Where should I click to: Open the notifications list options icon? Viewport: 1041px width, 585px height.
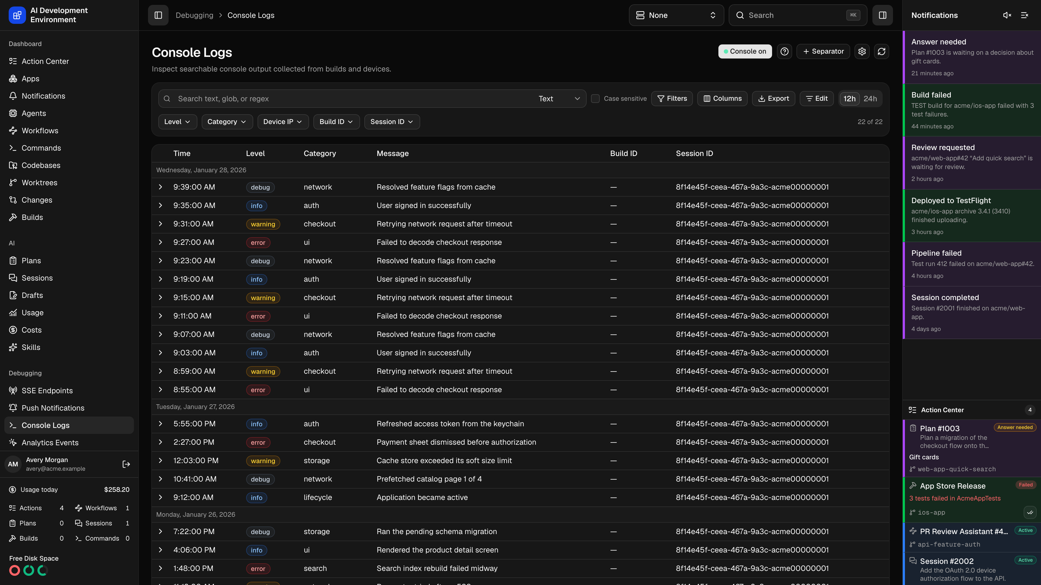1024,15
